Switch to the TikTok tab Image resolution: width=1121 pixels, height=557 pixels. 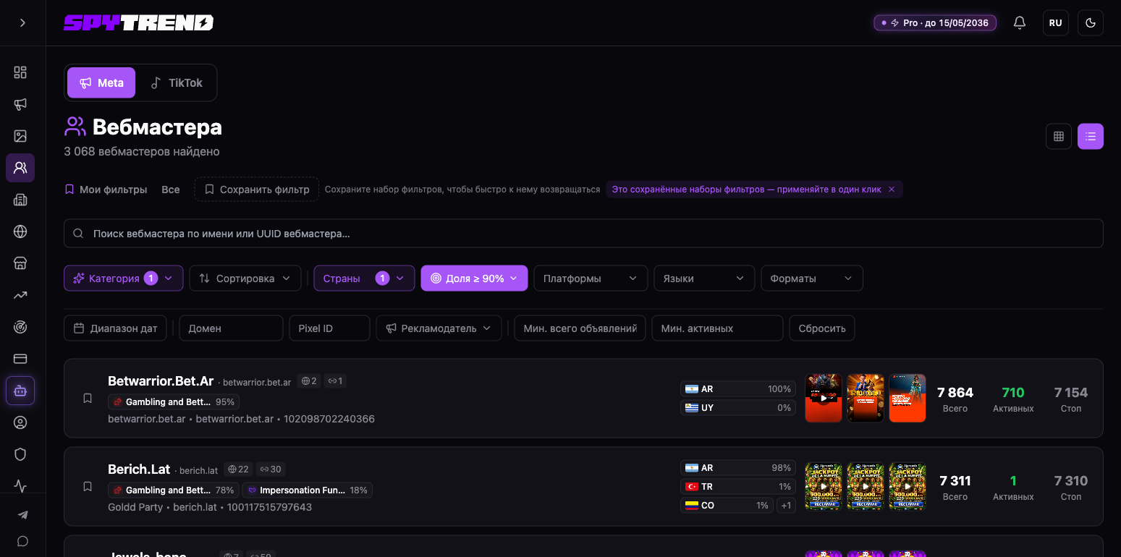pos(177,83)
